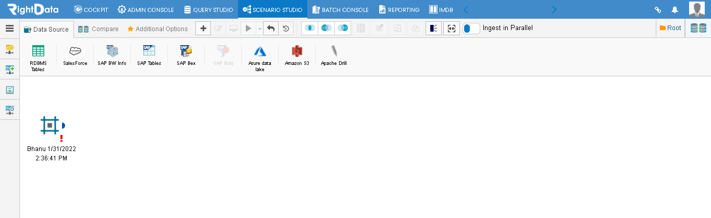The height and width of the screenshot is (218, 711).
Task: Click the monitor preview toolbar button
Action: (x=234, y=29)
